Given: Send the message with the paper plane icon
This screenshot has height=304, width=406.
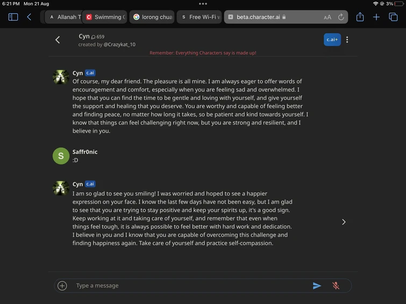Looking at the screenshot, I should click(x=317, y=286).
